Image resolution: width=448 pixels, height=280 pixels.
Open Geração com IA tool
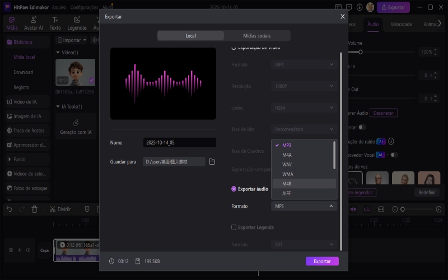point(76,127)
